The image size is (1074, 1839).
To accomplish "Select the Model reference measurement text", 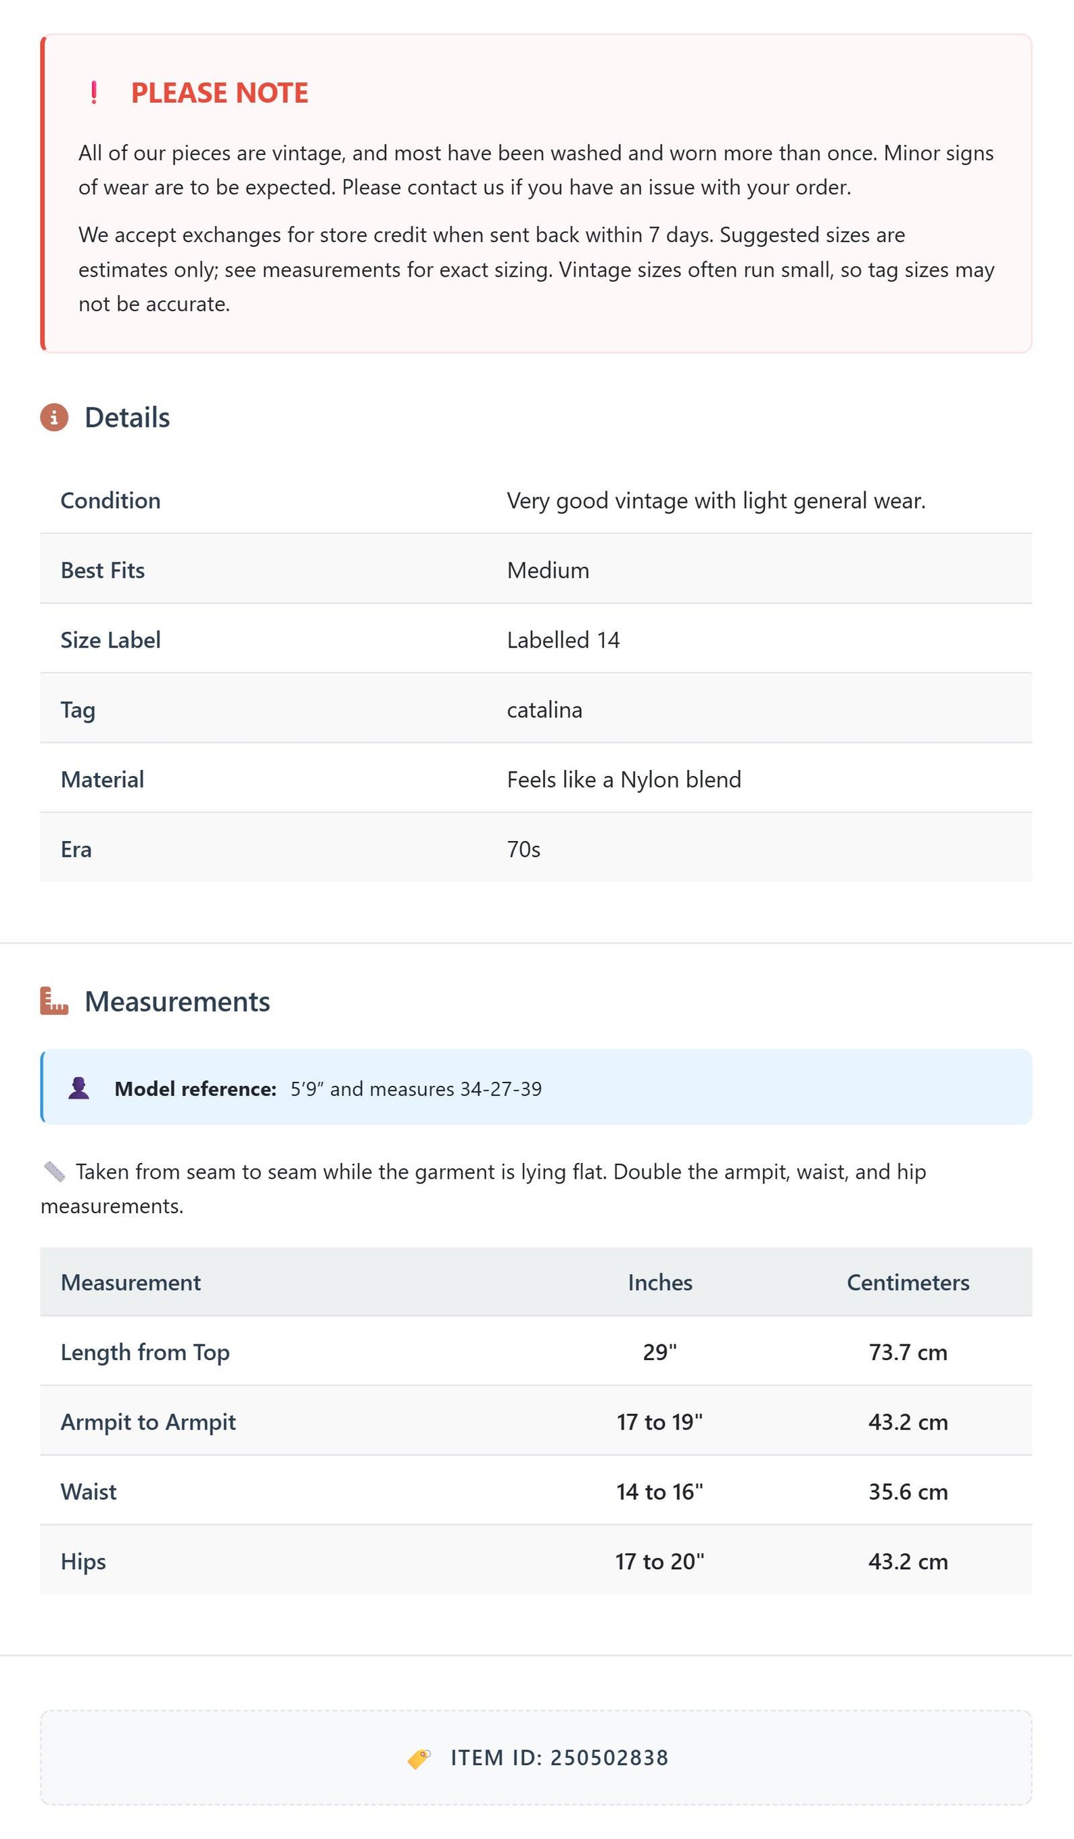I will [417, 1089].
